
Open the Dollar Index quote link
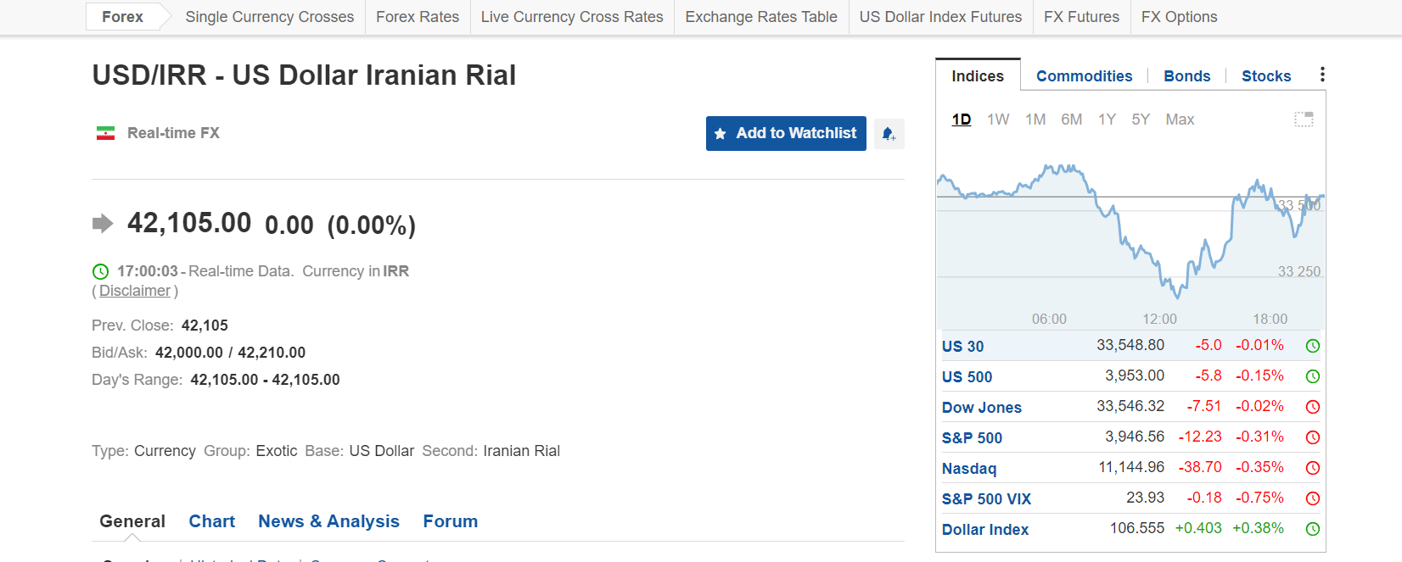pyautogui.click(x=984, y=530)
